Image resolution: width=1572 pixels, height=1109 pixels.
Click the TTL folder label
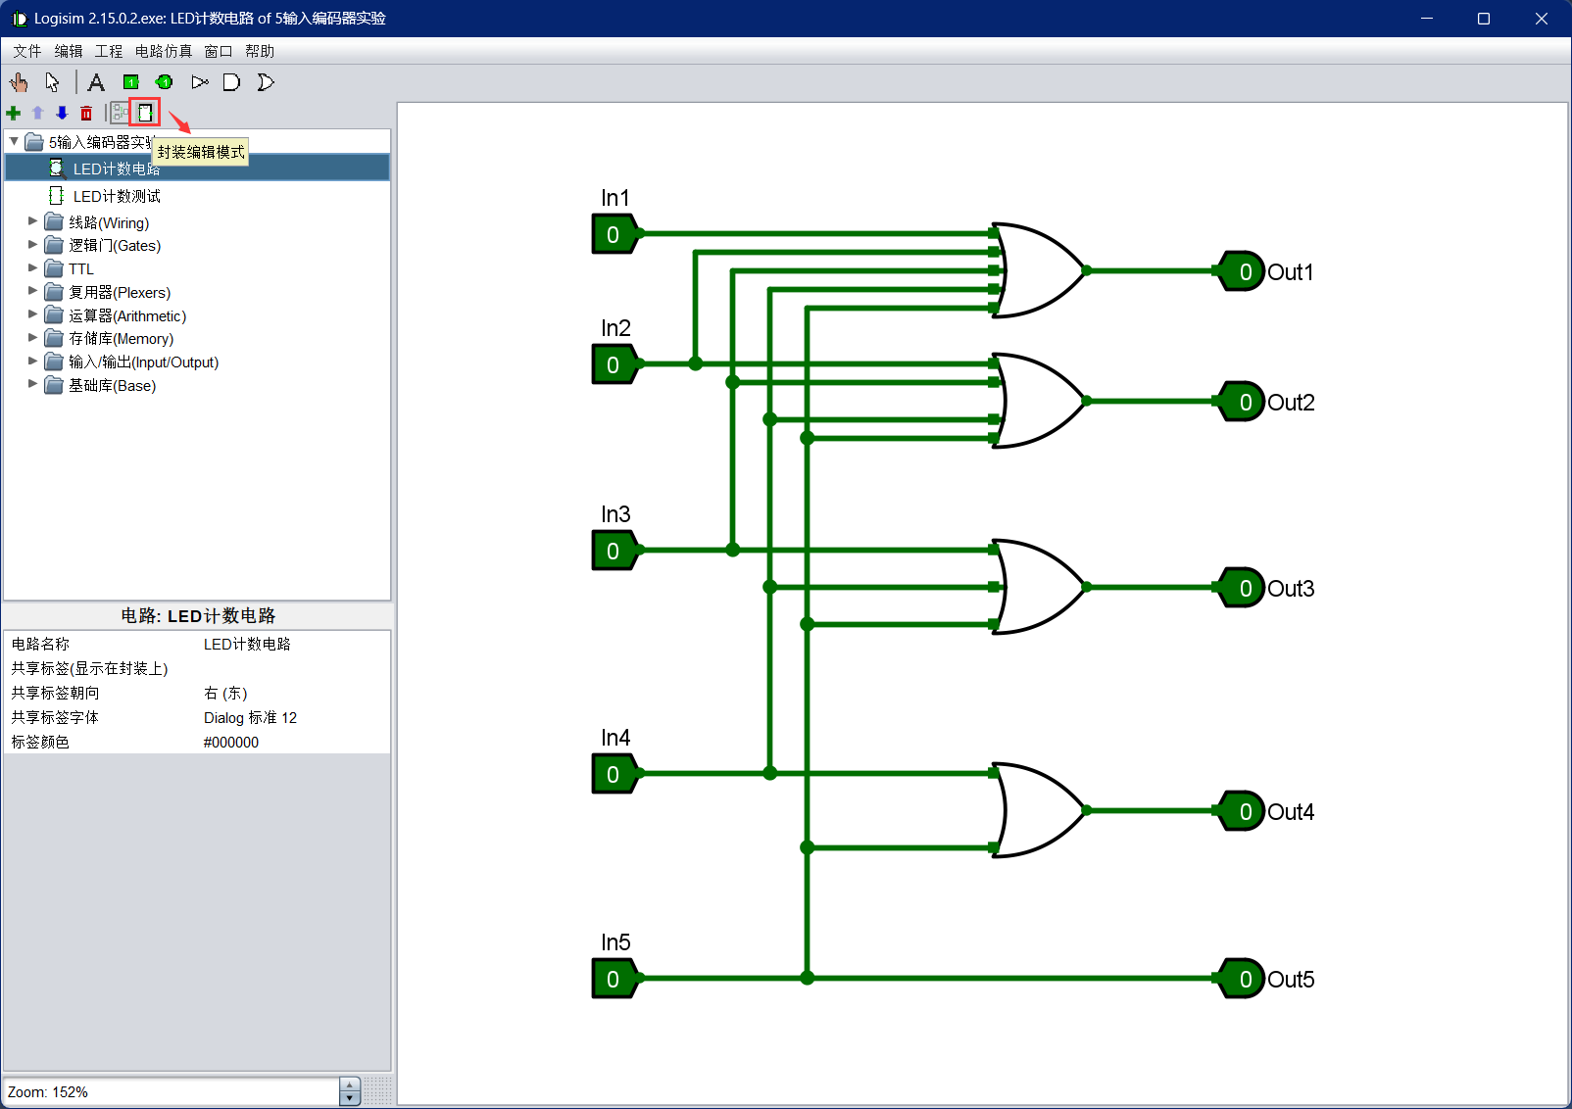(81, 268)
